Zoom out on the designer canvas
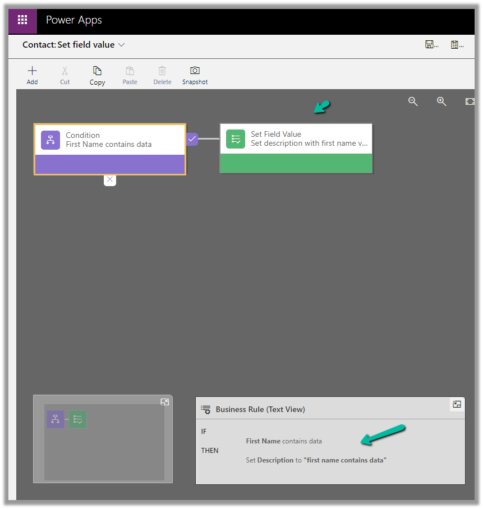The image size is (483, 509). click(413, 101)
